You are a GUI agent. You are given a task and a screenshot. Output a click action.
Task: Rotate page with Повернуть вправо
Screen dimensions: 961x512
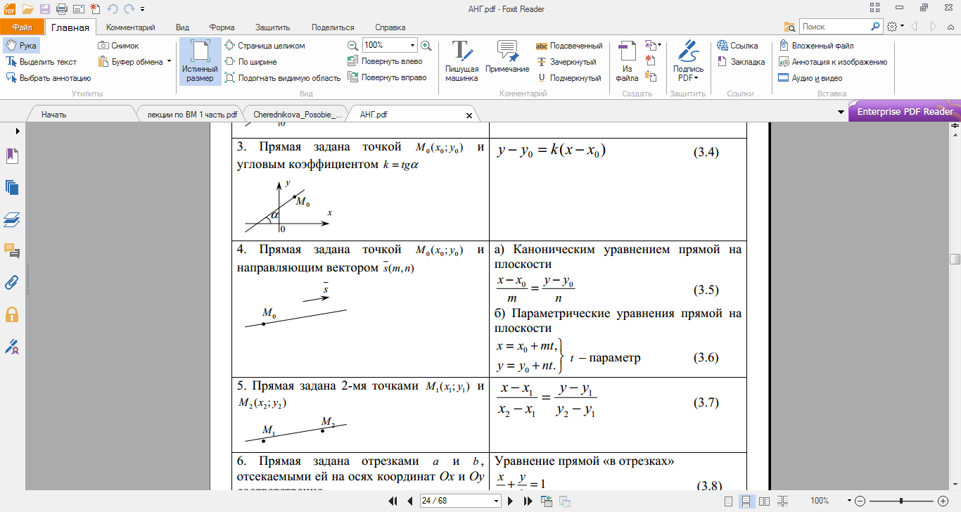pos(388,78)
